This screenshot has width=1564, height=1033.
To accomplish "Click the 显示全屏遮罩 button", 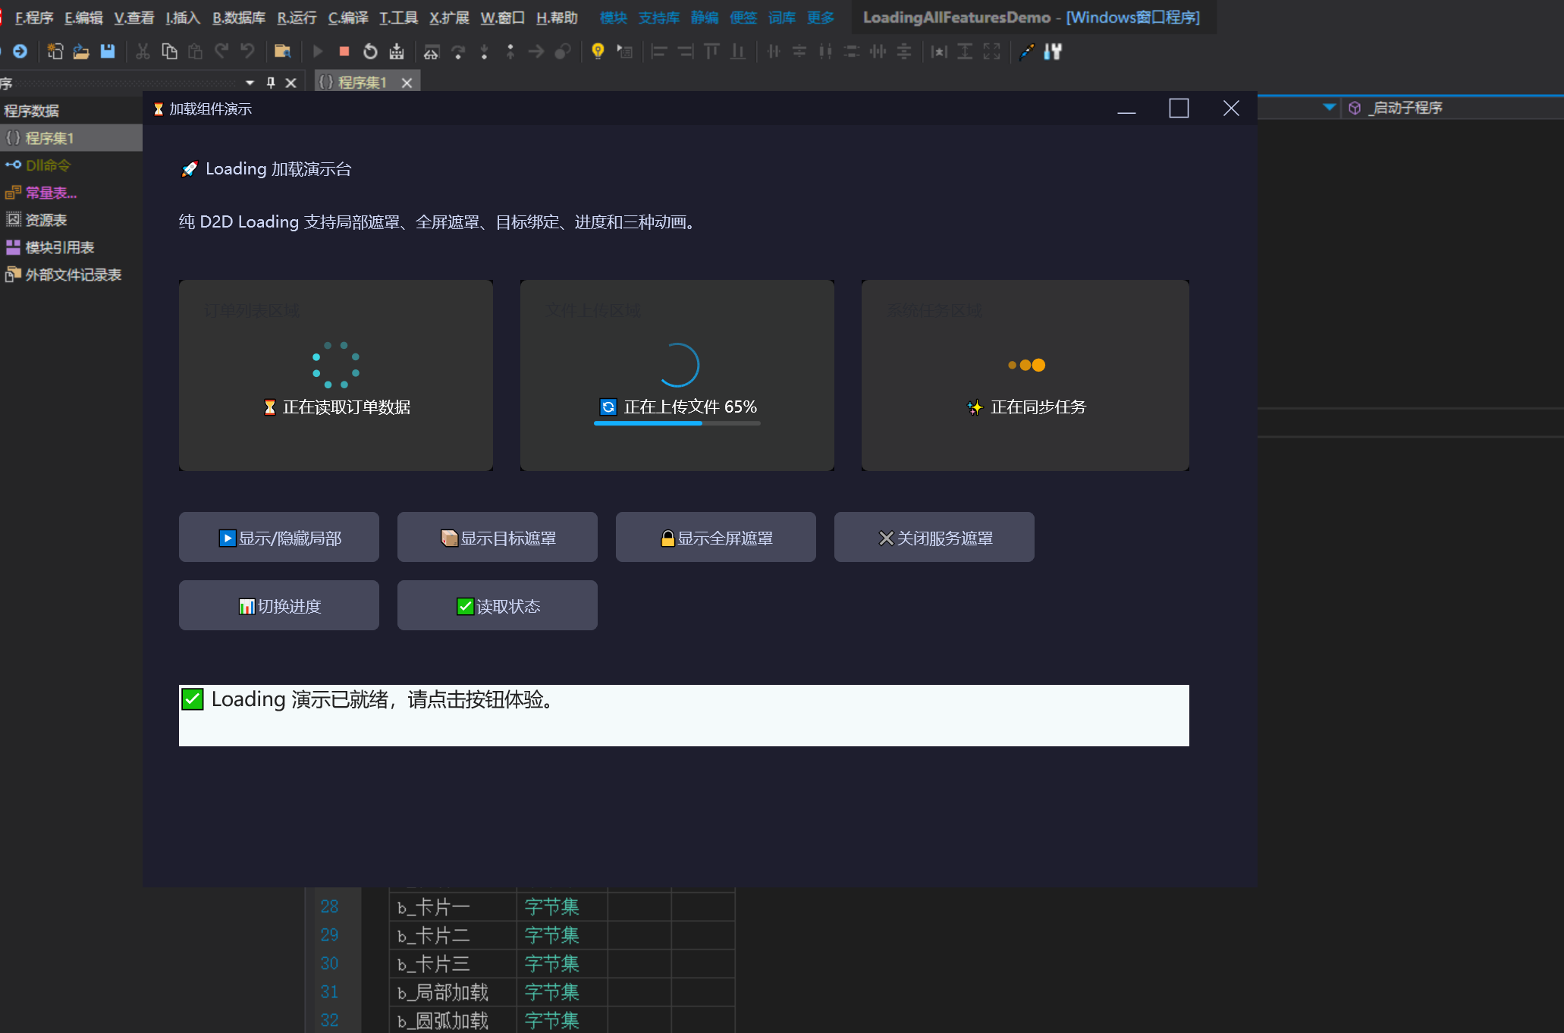I will coord(716,537).
